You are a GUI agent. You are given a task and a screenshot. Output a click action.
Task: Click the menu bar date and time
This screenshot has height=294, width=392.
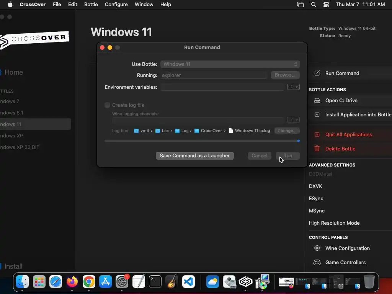coord(360,5)
